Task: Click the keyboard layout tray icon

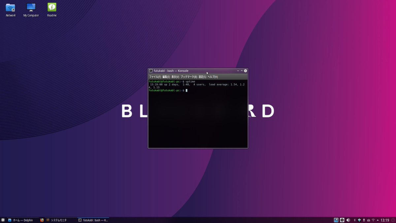Action: (368, 220)
